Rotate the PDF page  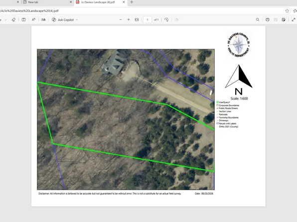[166, 20]
